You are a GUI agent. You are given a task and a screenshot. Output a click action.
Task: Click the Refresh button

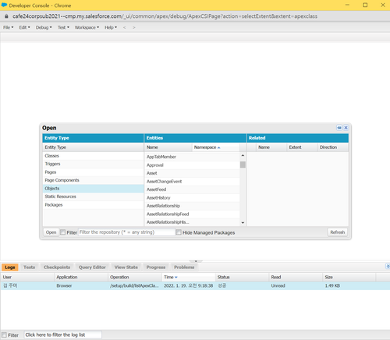pyautogui.click(x=338, y=232)
